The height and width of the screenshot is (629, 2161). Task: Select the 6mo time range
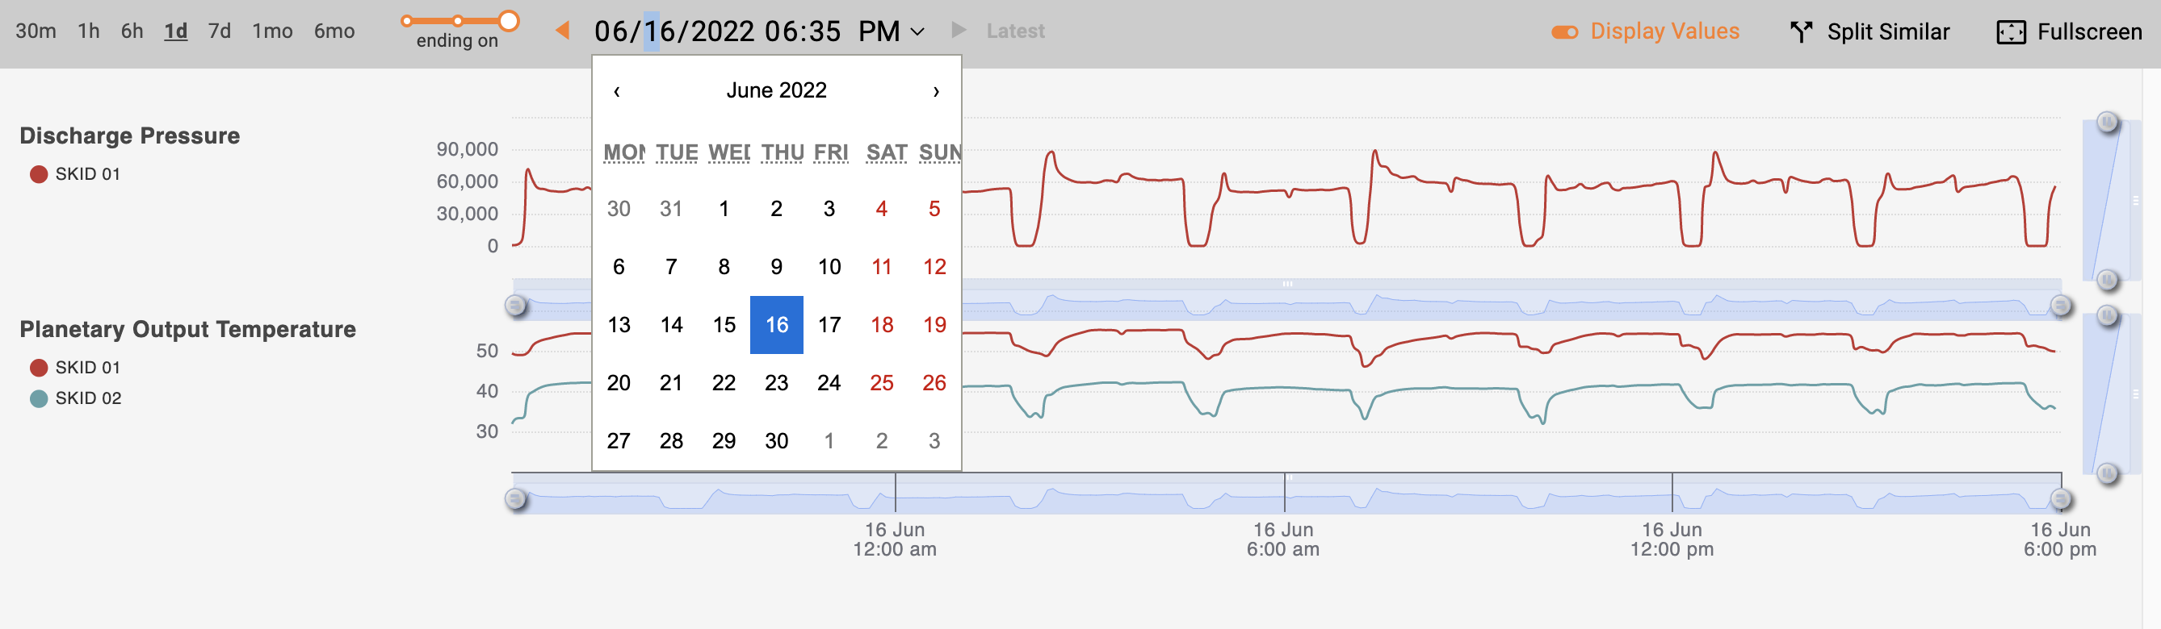pos(334,31)
